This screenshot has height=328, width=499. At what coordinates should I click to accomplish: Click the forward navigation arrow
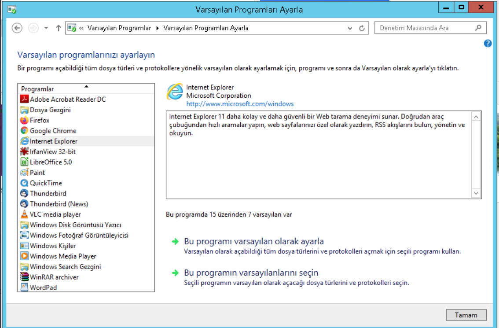33,28
